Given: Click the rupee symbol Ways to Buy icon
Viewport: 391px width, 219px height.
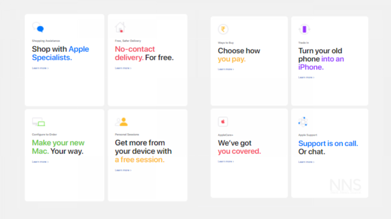Looking at the screenshot, I should (223, 29).
